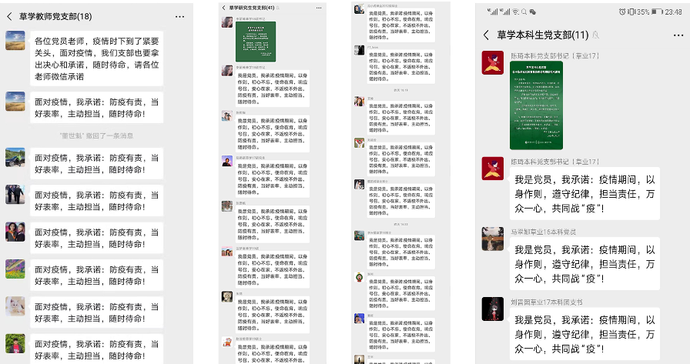Open red dancer avatar beside the green image
690x364 pixels.
coord(493,62)
